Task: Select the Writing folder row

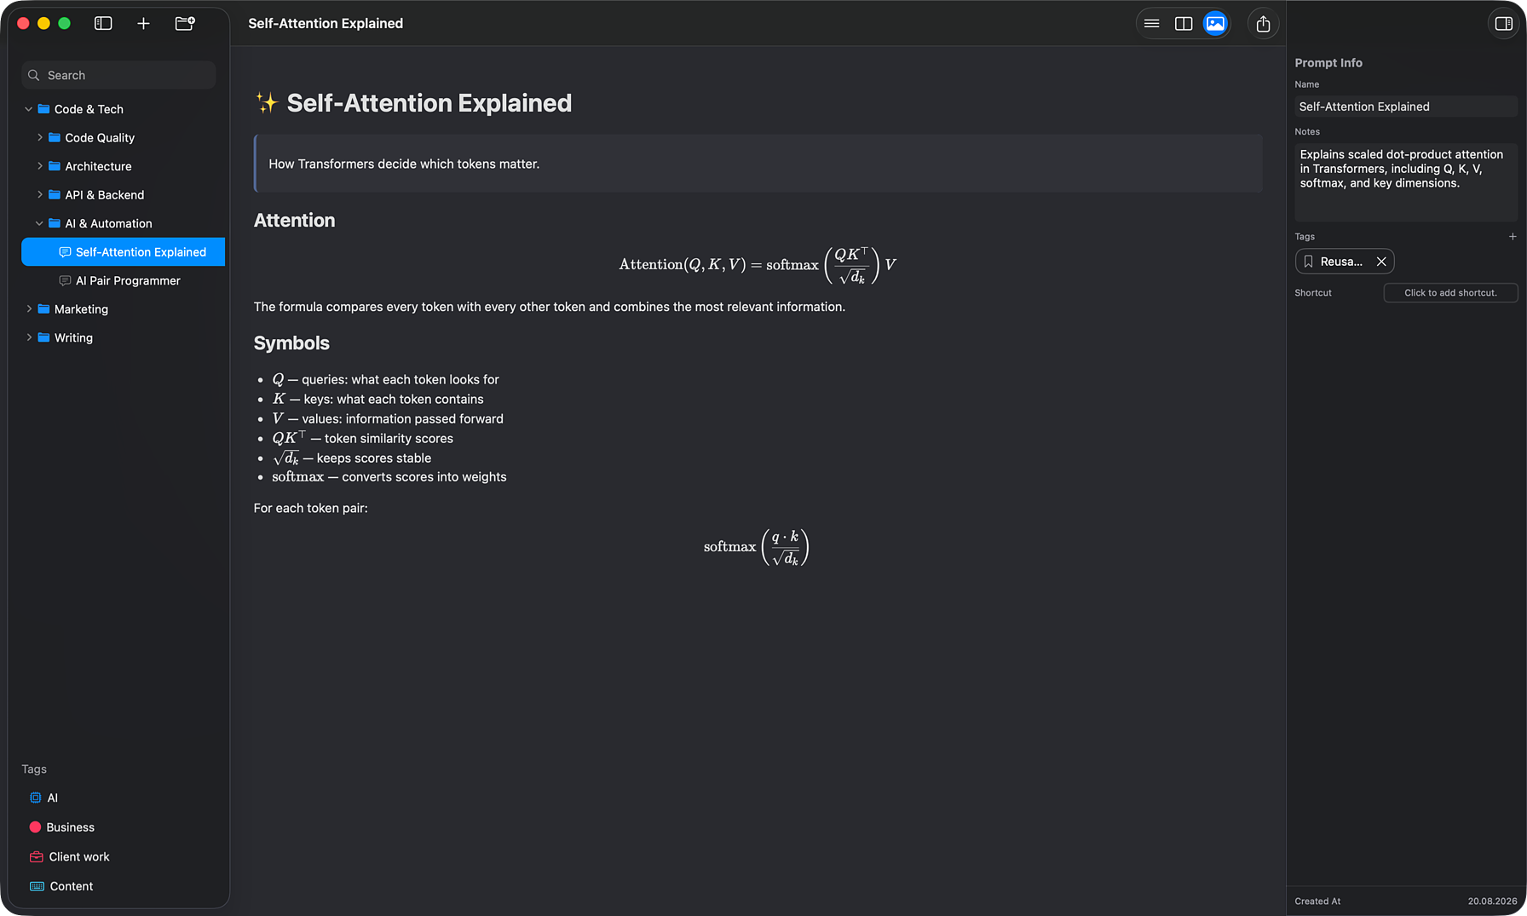Action: pos(123,337)
